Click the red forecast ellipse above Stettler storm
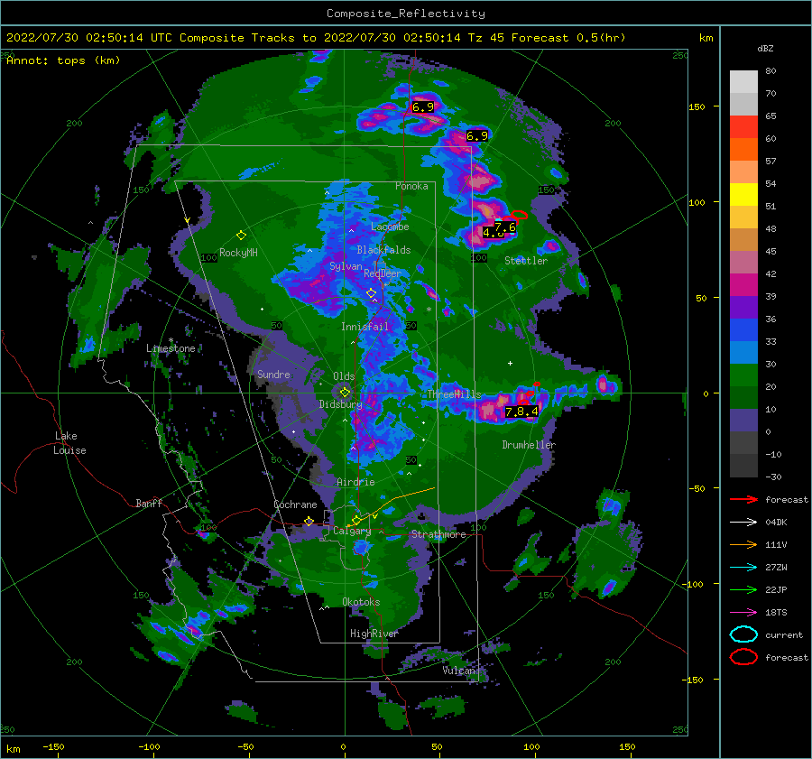Viewport: 812px width, 759px height. tap(520, 215)
